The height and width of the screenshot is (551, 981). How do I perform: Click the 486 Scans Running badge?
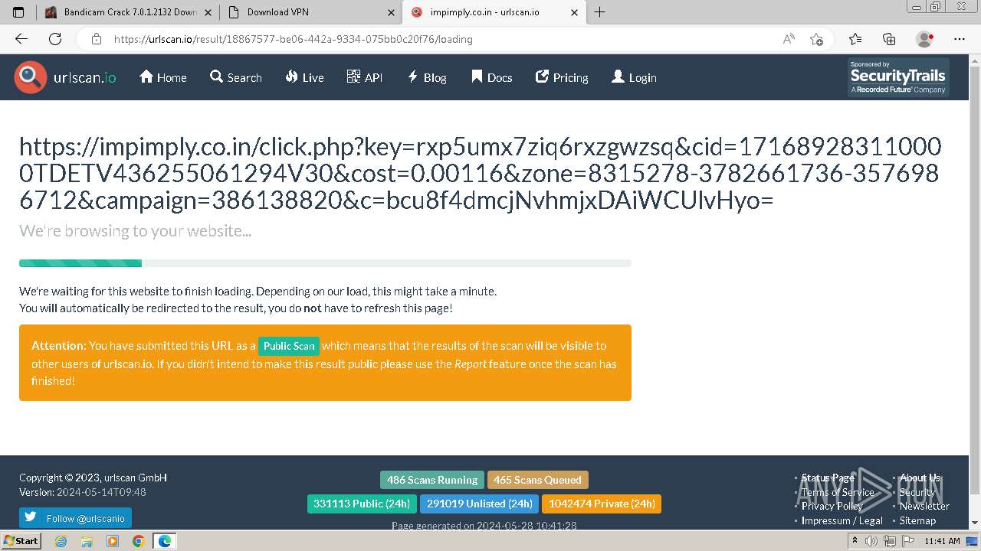(x=432, y=480)
